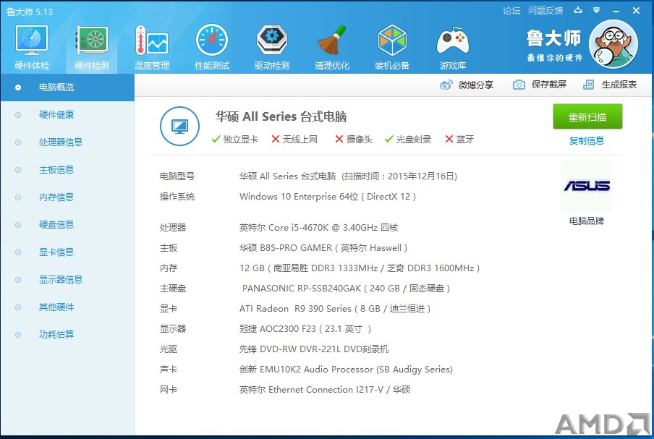The height and width of the screenshot is (439, 654).
Task: Minimize the 鲁大师 window
Action: click(616, 11)
